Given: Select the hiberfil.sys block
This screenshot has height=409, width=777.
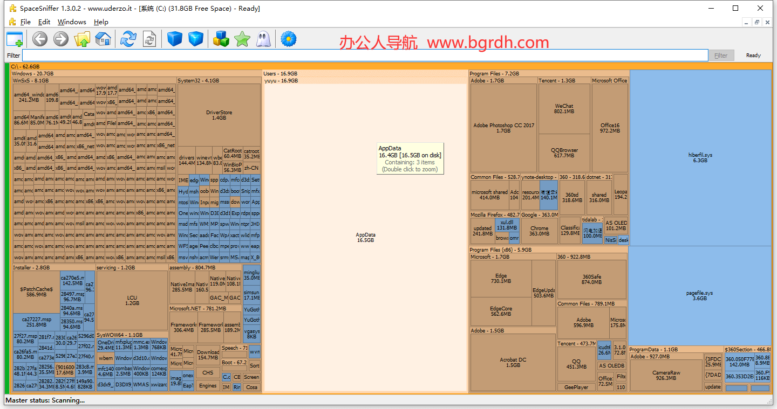Looking at the screenshot, I should [x=700, y=157].
